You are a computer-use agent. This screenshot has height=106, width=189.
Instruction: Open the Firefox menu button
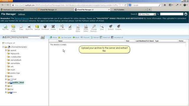[6, 1]
